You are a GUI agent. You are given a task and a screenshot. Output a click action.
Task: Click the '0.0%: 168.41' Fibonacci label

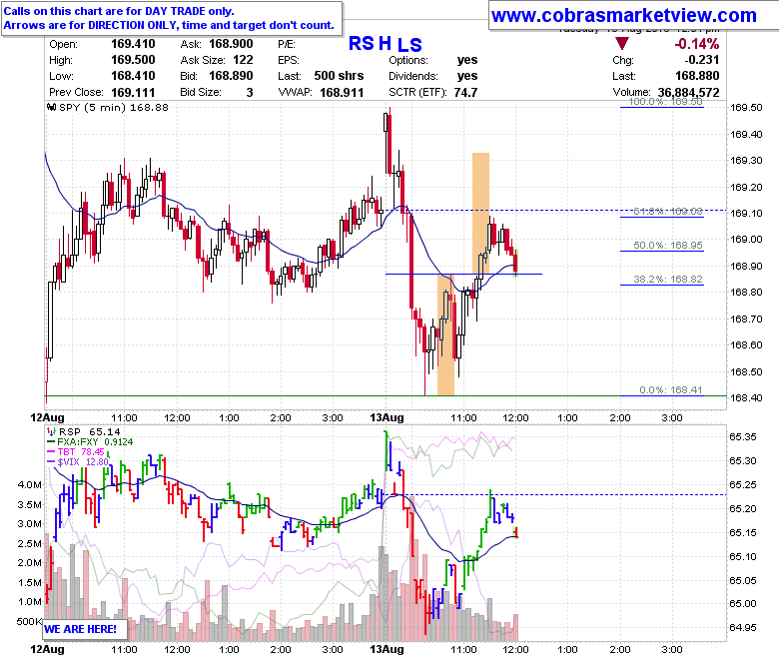click(671, 389)
